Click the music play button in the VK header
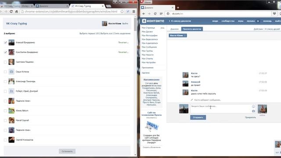The height and width of the screenshot is (158, 281). (258, 21)
